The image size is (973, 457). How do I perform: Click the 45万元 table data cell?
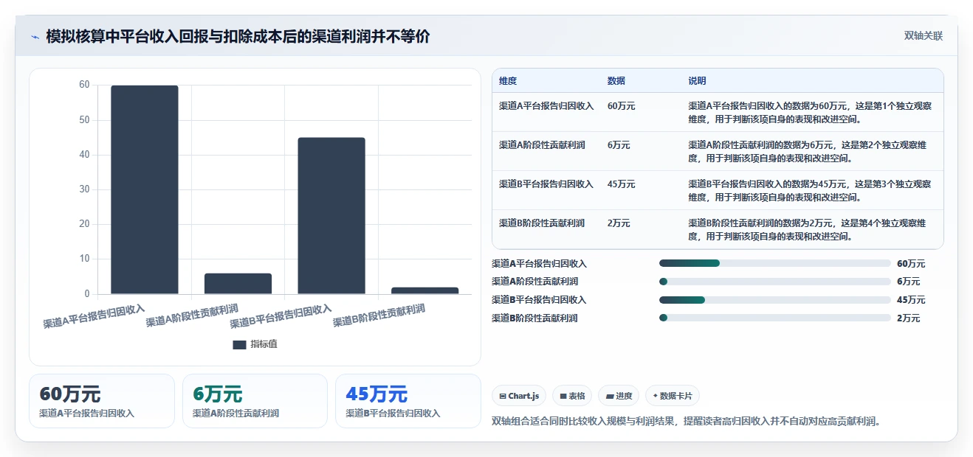click(x=622, y=184)
